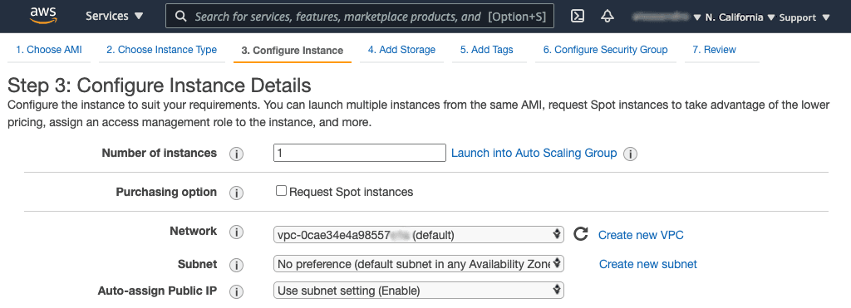The height and width of the screenshot is (308, 851).
Task: Go to 1. Choose AMI tab
Action: 49,50
